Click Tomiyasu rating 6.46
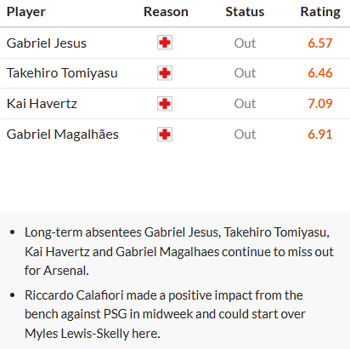350x349 pixels. [x=320, y=73]
